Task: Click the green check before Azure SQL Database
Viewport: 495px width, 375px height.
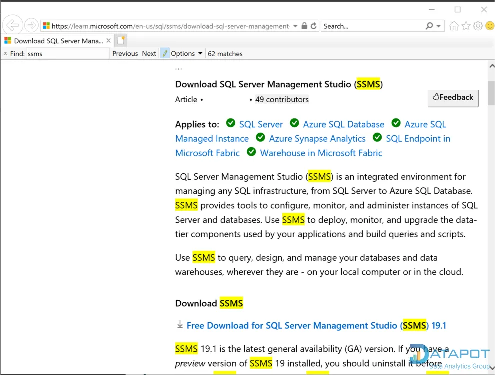Action: coord(294,123)
